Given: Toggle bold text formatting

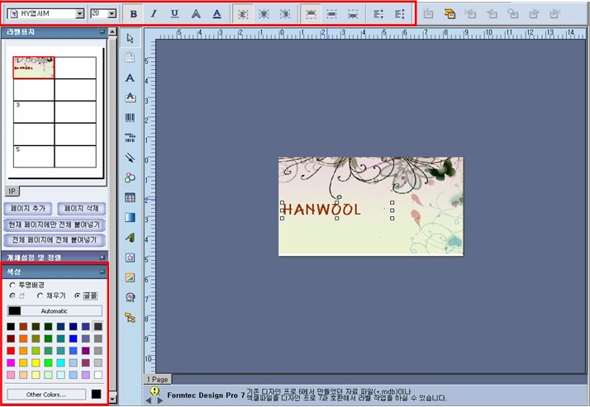Looking at the screenshot, I should [x=133, y=14].
